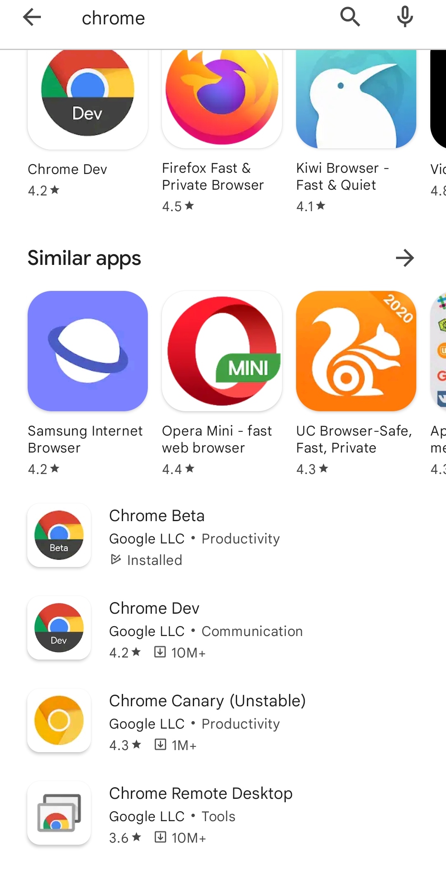The width and height of the screenshot is (446, 872).
Task: Tap the Chrome Canary yellow icon
Action: coord(59,720)
